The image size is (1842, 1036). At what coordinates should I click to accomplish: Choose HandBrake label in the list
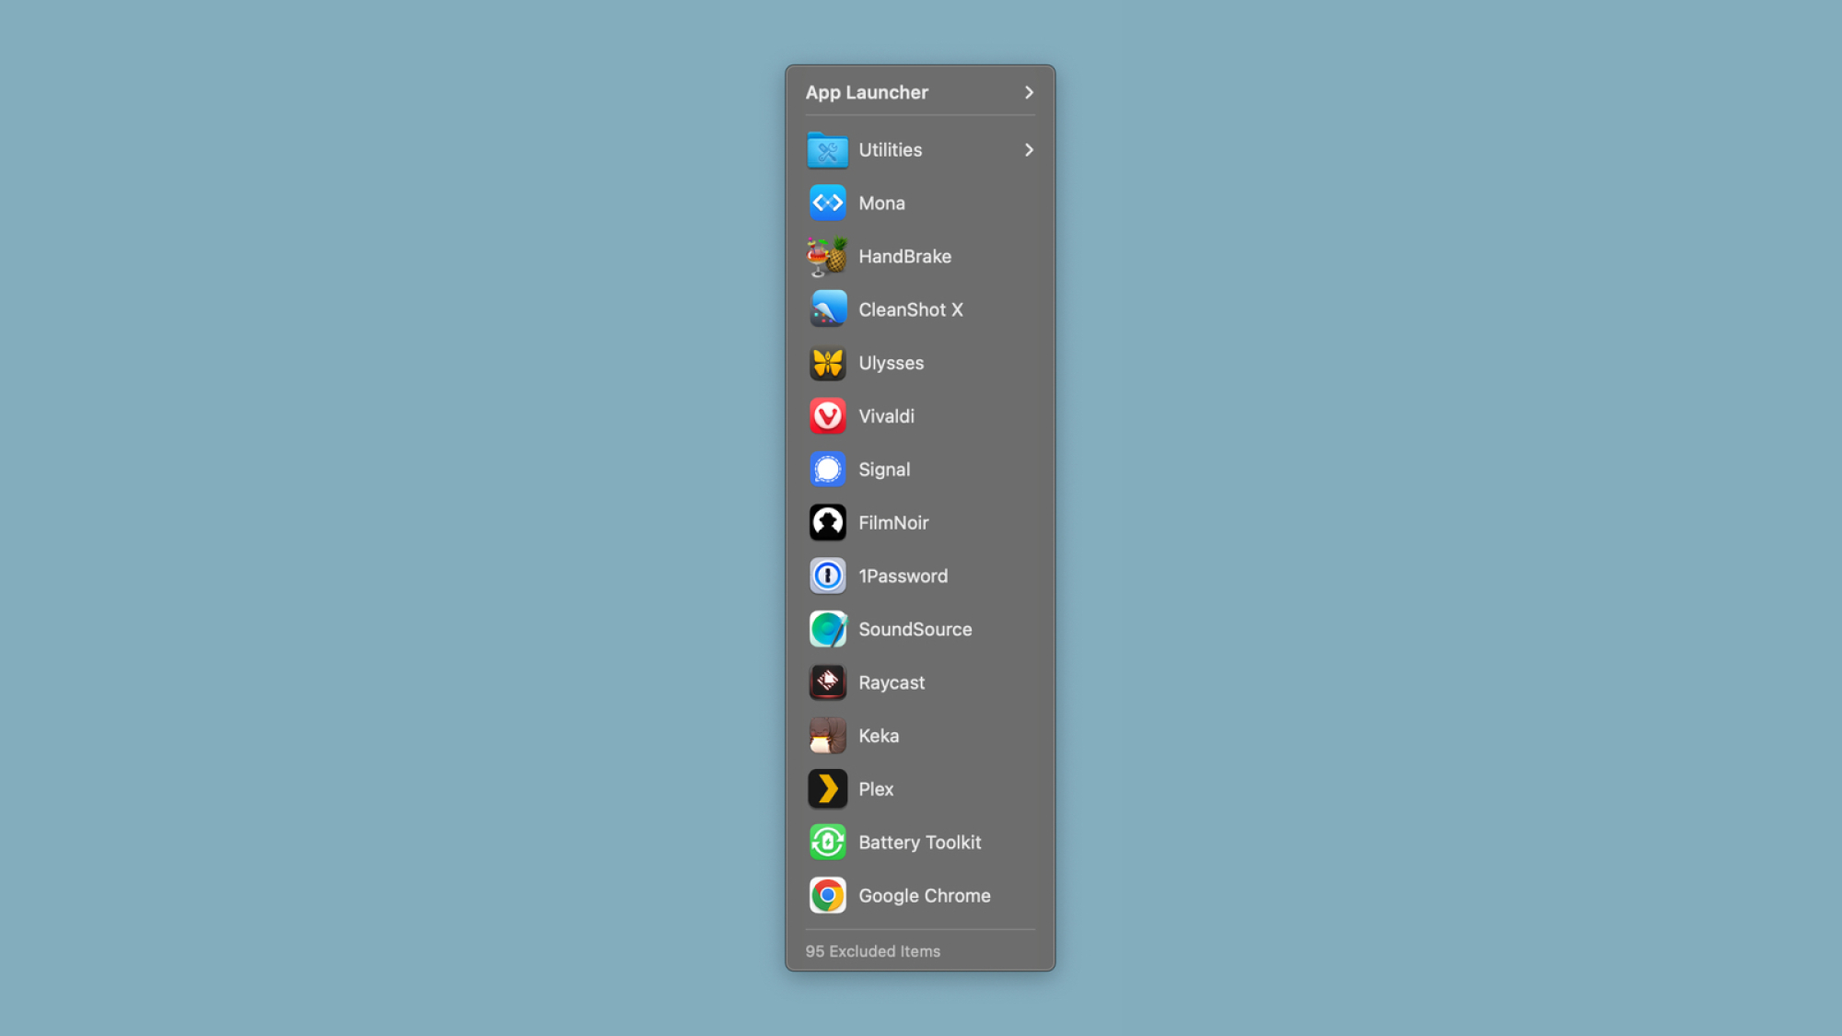pyautogui.click(x=904, y=257)
